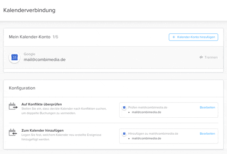The width and height of the screenshot is (227, 154).
Task: Click the Prüfen mail@combimedia.de label
Action: 148,107
